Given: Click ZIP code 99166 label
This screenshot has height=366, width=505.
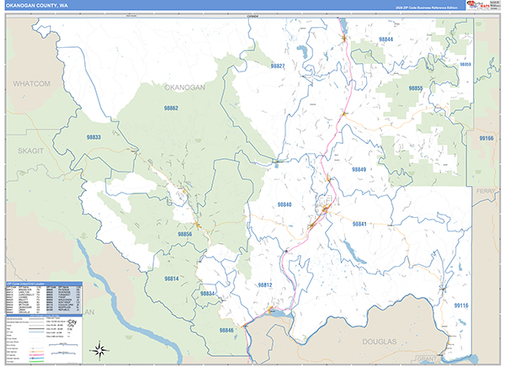Looking at the screenshot, I should (486, 139).
